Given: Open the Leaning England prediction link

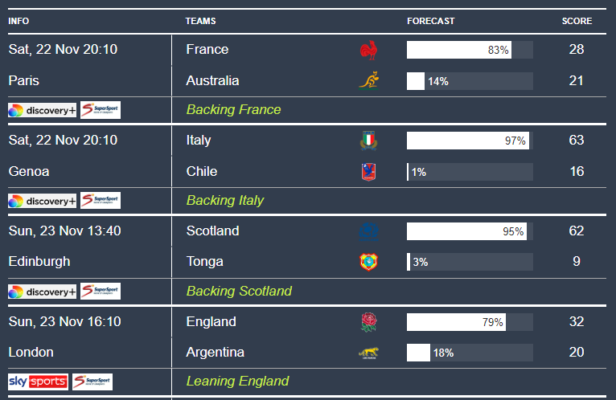Looking at the screenshot, I should click(237, 382).
